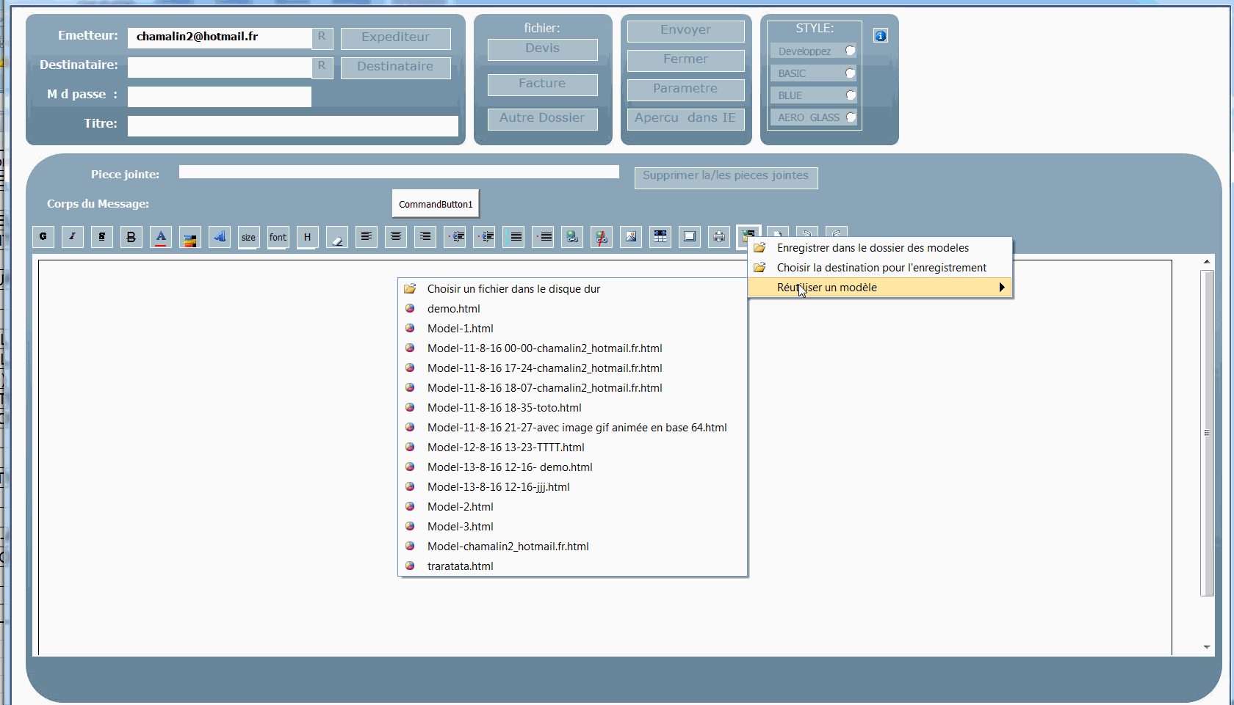The width and height of the screenshot is (1234, 705).
Task: Insert an image via picture icon
Action: [x=631, y=237]
